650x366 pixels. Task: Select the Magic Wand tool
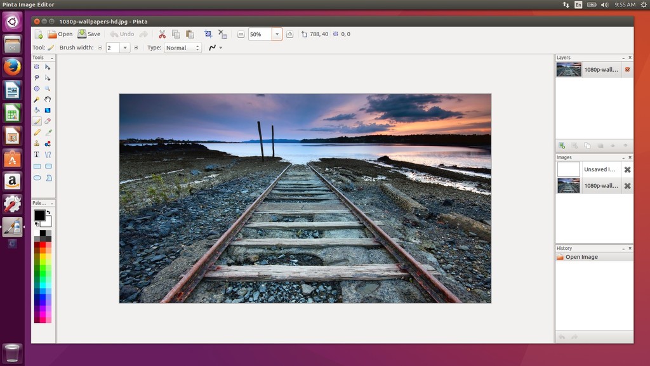(37, 100)
